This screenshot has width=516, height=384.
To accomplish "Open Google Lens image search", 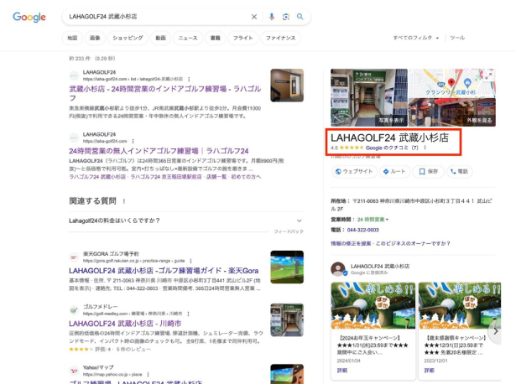I will 285,17.
